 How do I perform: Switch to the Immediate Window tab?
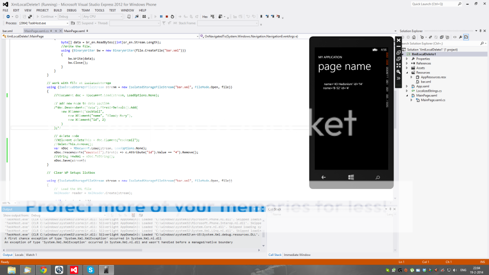(297, 255)
